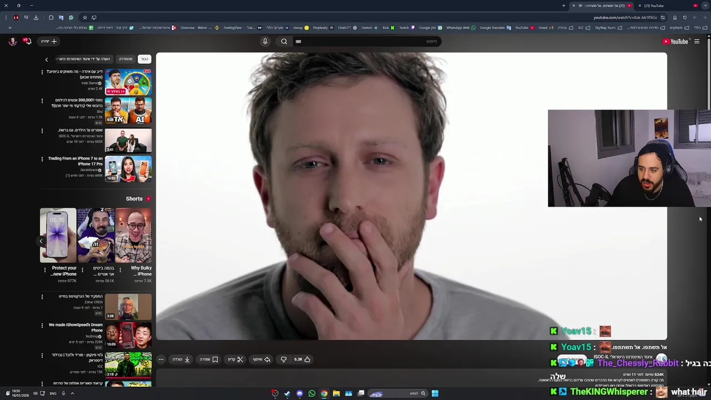Advance filter chips with the chevron arrow
The height and width of the screenshot is (400, 711).
[x=47, y=59]
